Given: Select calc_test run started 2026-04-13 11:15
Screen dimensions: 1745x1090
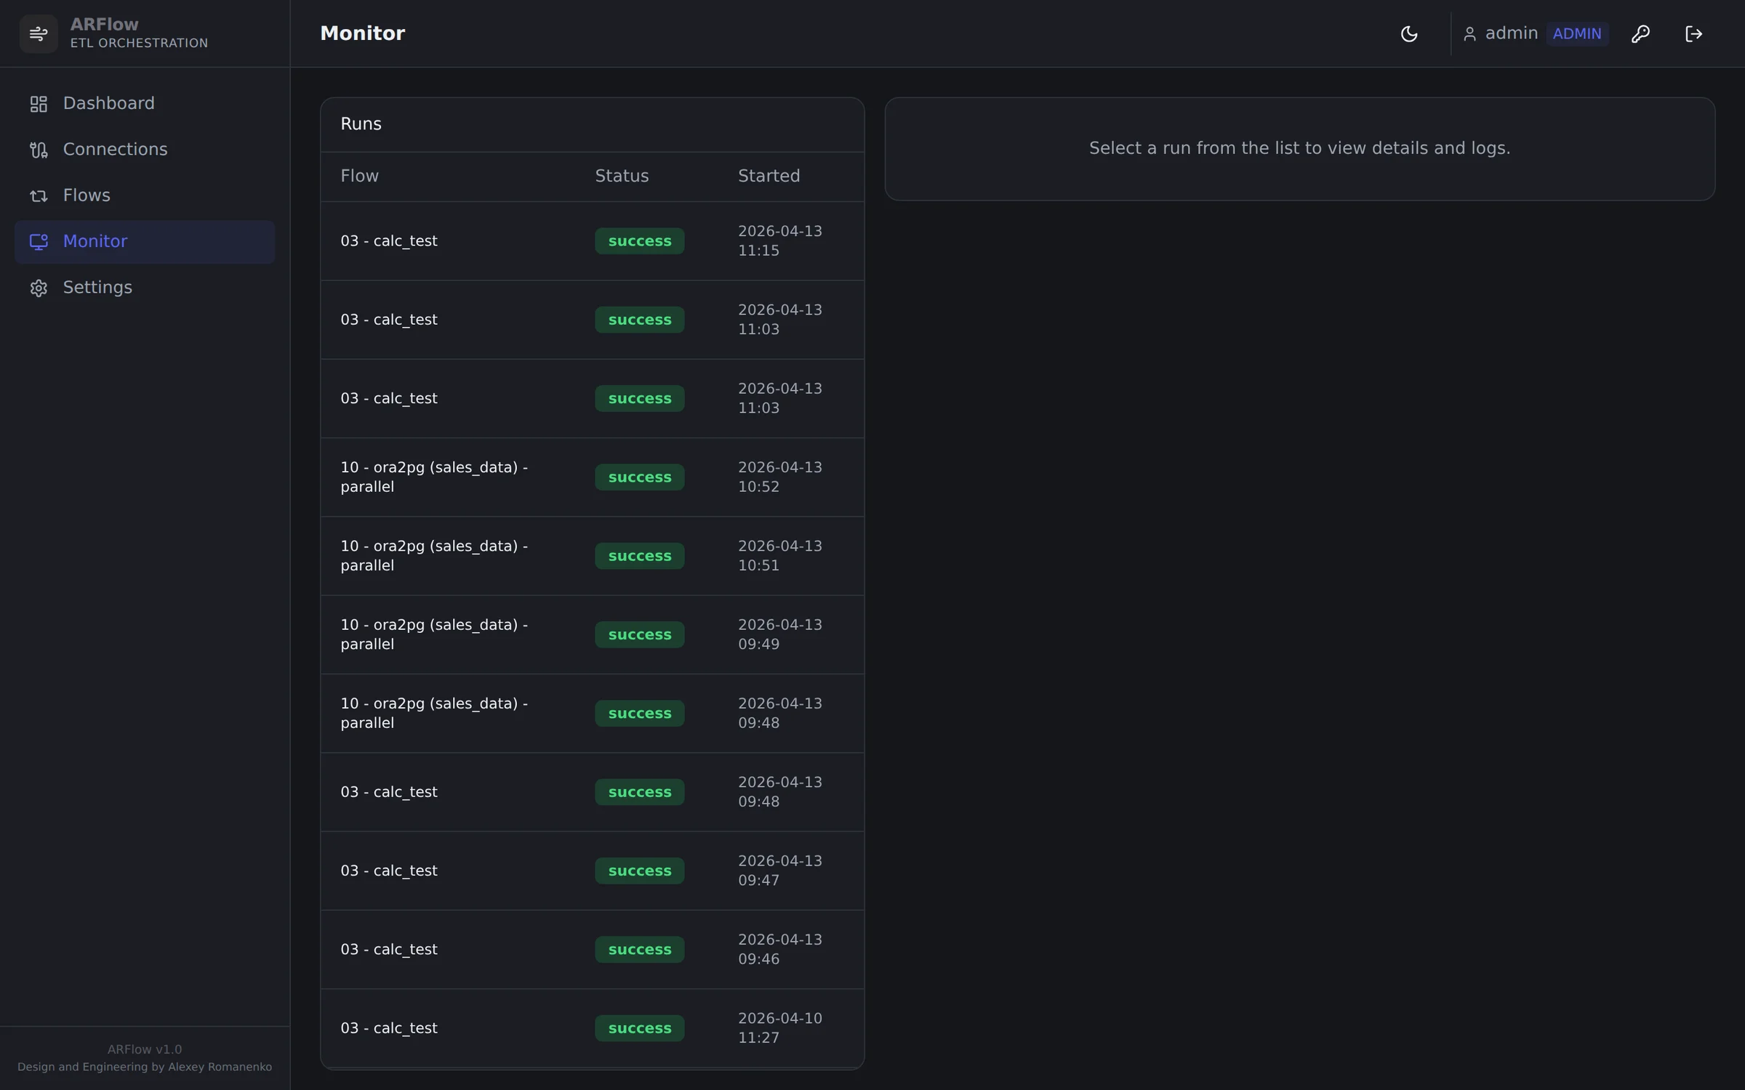Looking at the screenshot, I should [592, 241].
